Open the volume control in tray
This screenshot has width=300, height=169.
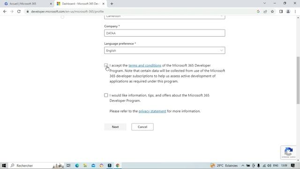pyautogui.click(x=269, y=166)
